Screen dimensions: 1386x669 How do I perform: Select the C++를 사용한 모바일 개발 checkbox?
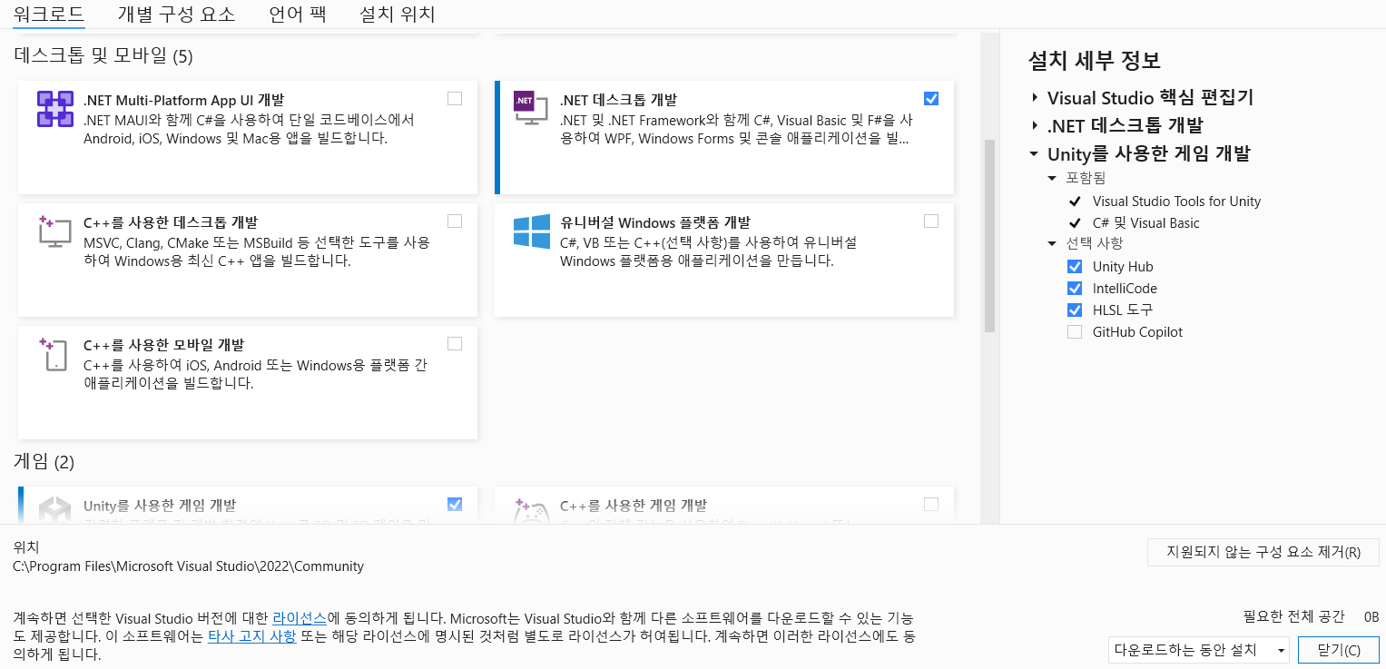click(455, 343)
